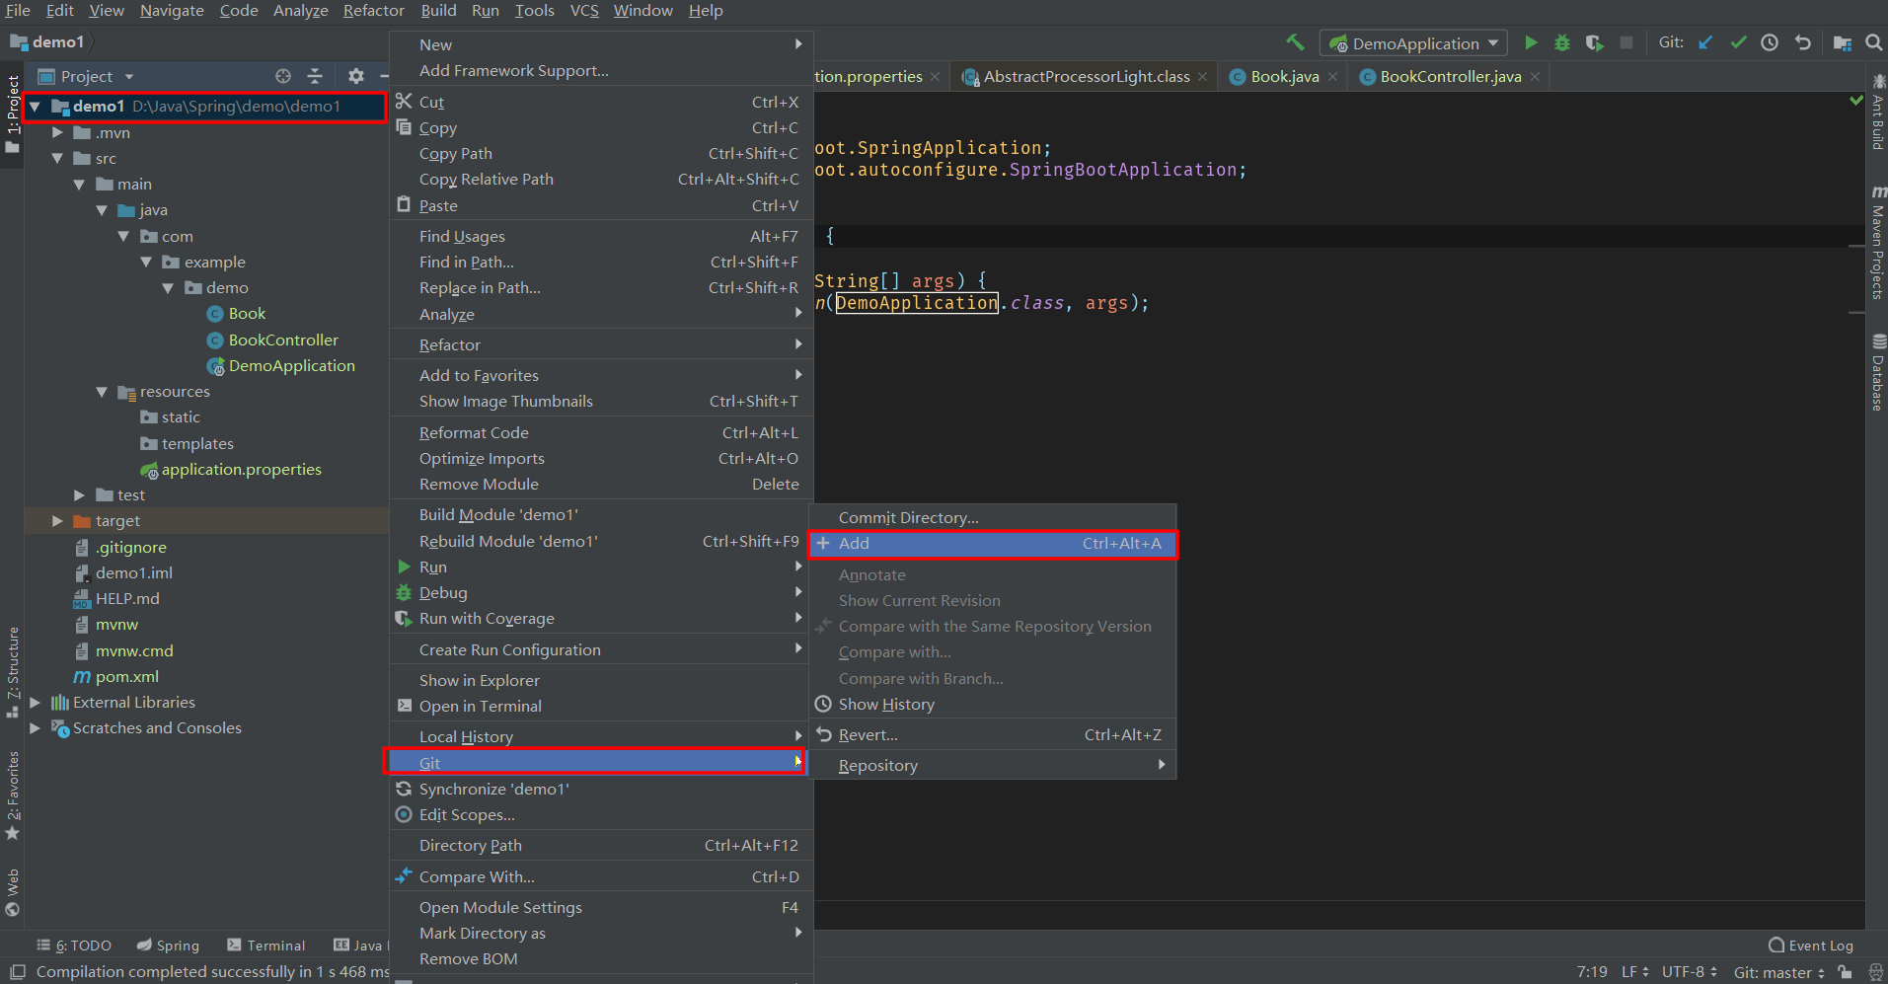1888x984 pixels.
Task: Open the Web tool window
Action: [12, 892]
